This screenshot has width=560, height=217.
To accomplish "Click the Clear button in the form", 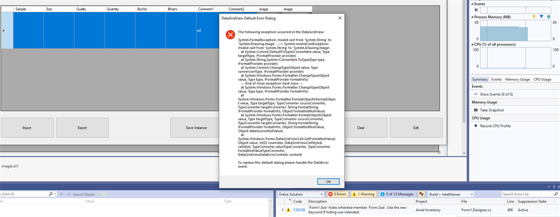I will (x=361, y=128).
